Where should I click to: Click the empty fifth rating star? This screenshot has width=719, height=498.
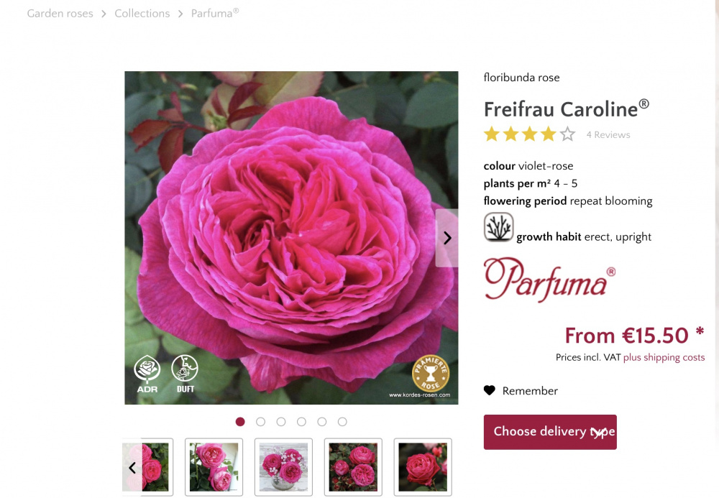[x=567, y=134]
